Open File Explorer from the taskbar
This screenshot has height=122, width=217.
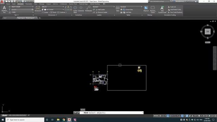58,120
